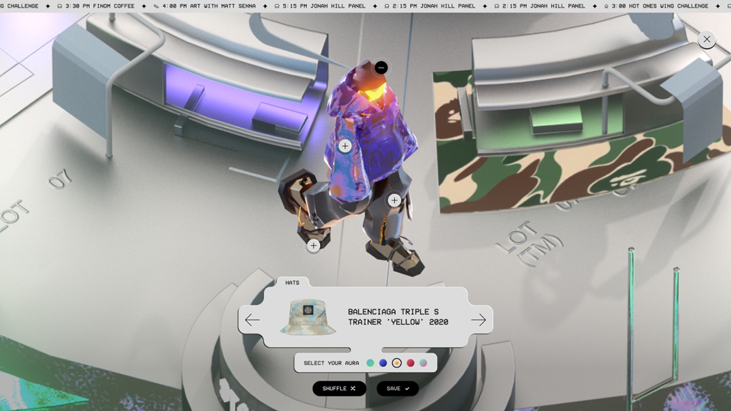Select the red aura swatch
The image size is (731, 411).
pos(410,363)
